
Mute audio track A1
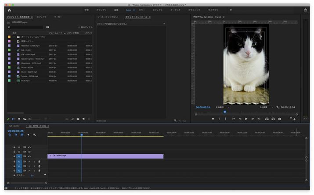(29, 161)
